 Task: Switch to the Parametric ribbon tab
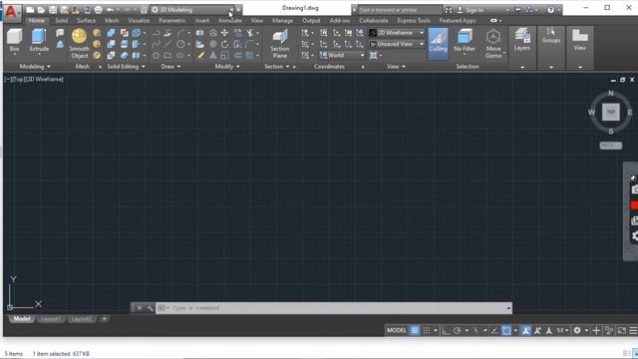click(172, 20)
